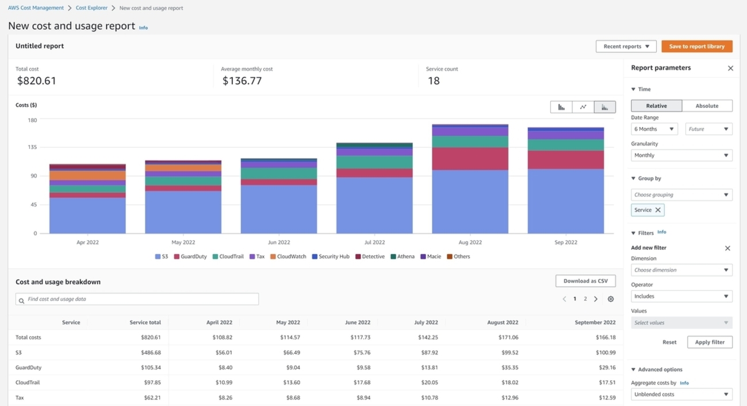Open the 6 Months date range dropdown

pyautogui.click(x=654, y=129)
